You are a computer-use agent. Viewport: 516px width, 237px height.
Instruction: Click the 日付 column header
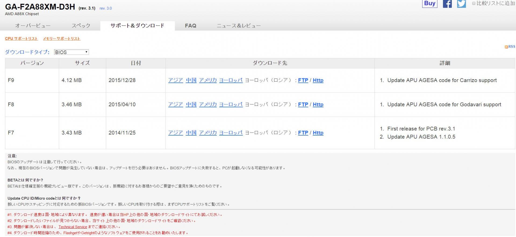pos(136,63)
